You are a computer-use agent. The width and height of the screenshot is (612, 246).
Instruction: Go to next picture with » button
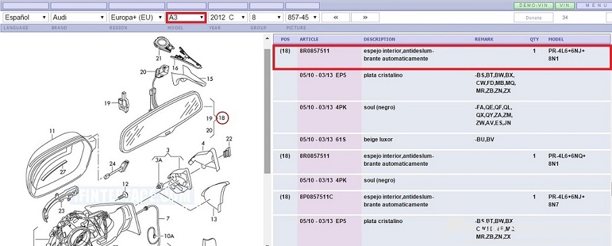pyautogui.click(x=365, y=18)
